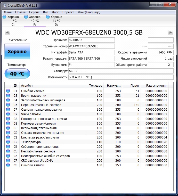178x196 pixels.
Task: Select the Переназначенные сектора attribute text
Action: point(41,105)
